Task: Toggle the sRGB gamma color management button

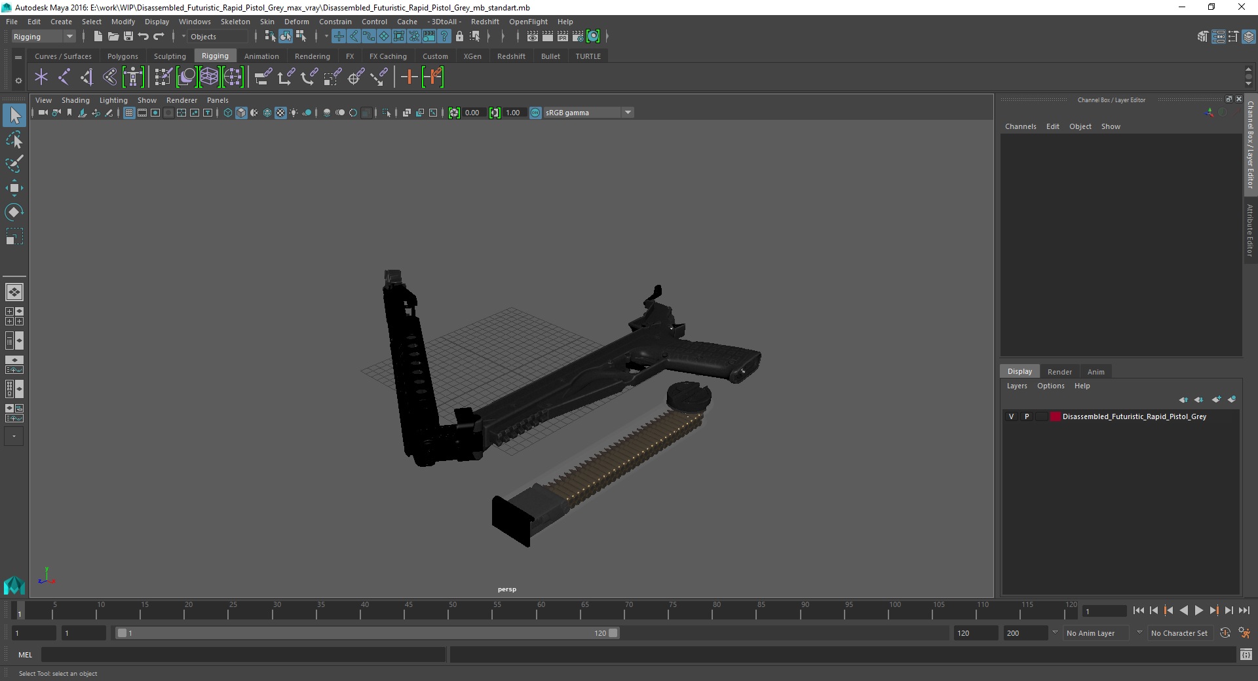Action: [535, 113]
